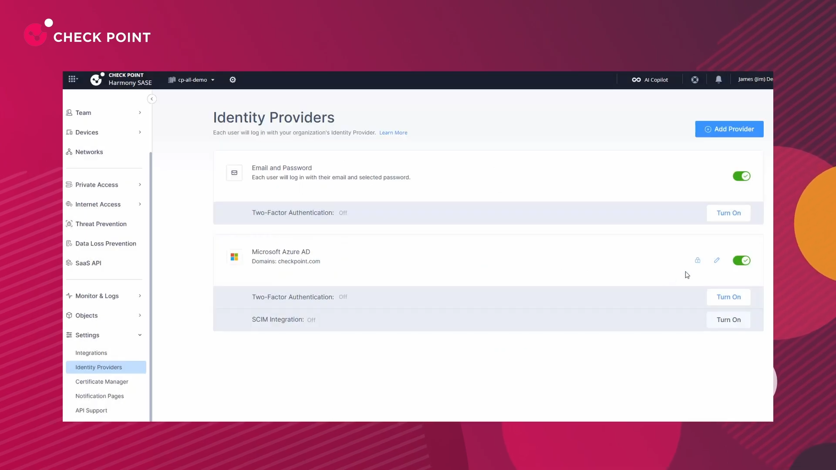The height and width of the screenshot is (470, 836).
Task: Click the Email and Password envelope icon
Action: tap(234, 173)
